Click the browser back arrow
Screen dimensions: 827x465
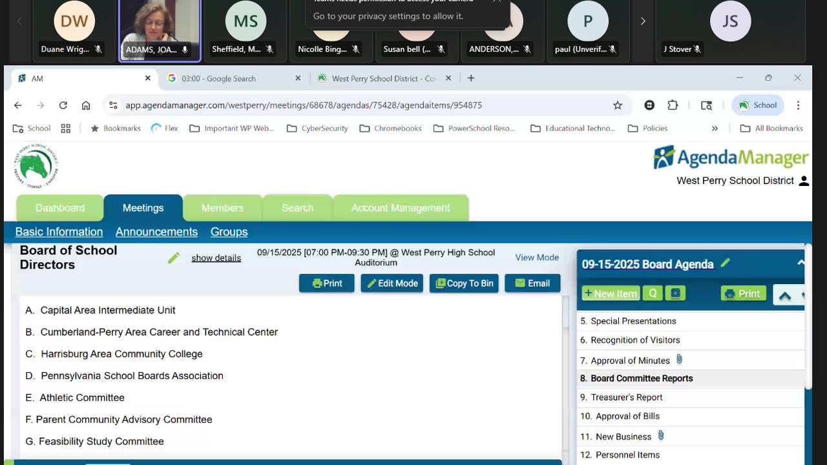[x=18, y=105]
